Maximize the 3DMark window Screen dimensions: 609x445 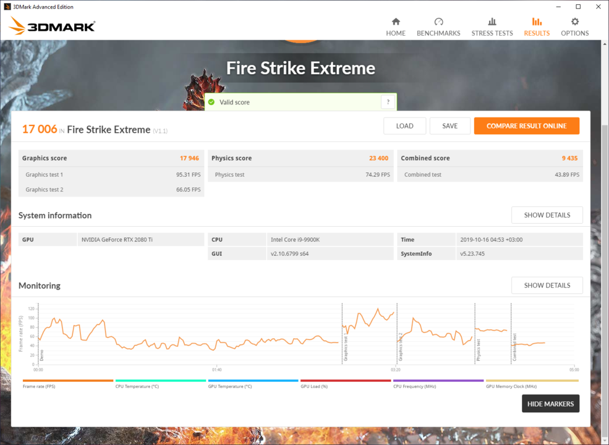(578, 7)
